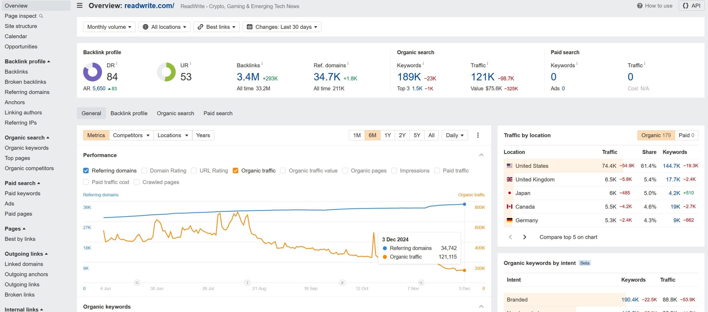The width and height of the screenshot is (708, 312).
Task: Open Site structure in sidebar
Action: click(x=21, y=26)
